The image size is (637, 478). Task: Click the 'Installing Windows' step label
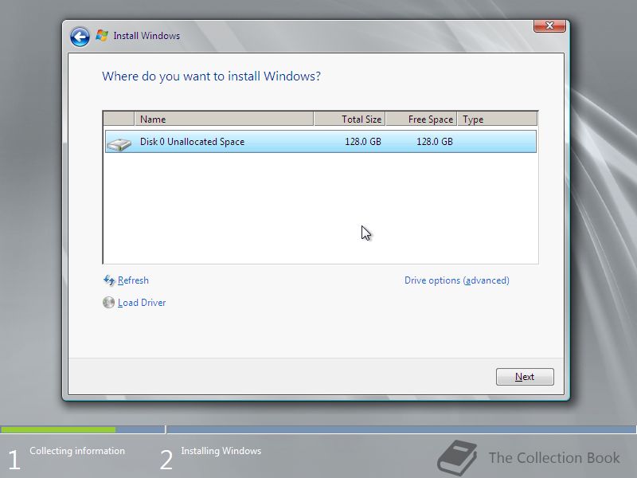[x=221, y=451]
